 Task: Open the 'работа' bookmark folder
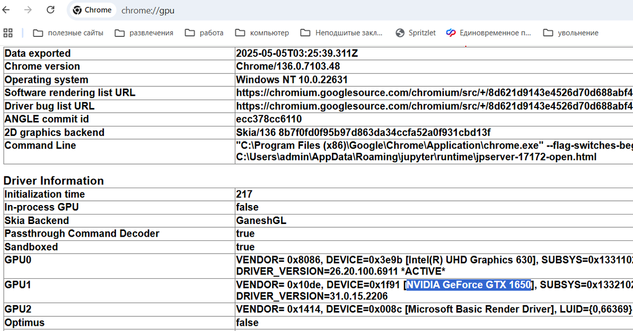coord(204,33)
